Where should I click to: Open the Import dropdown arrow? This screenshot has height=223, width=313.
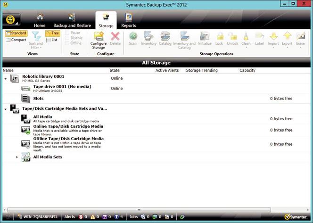[273, 48]
